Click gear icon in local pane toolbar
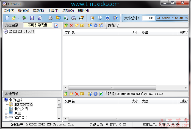 96,94
